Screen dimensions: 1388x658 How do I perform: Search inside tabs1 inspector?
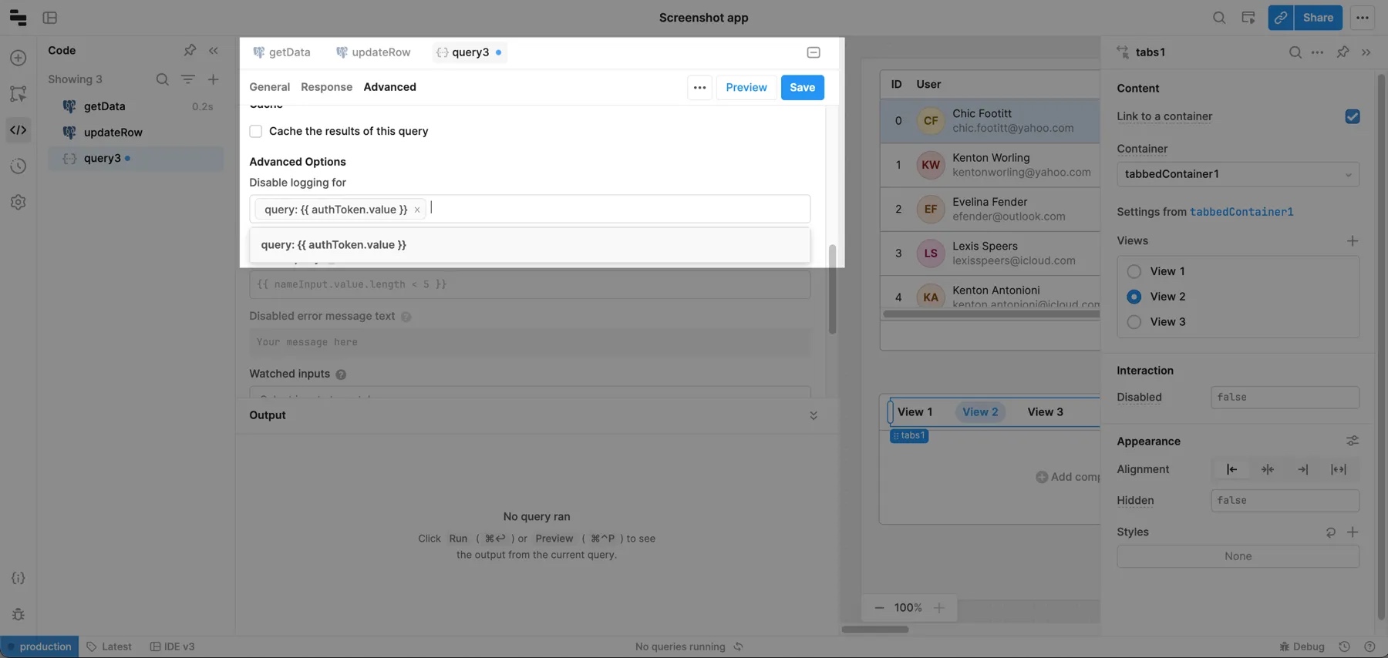coord(1295,52)
